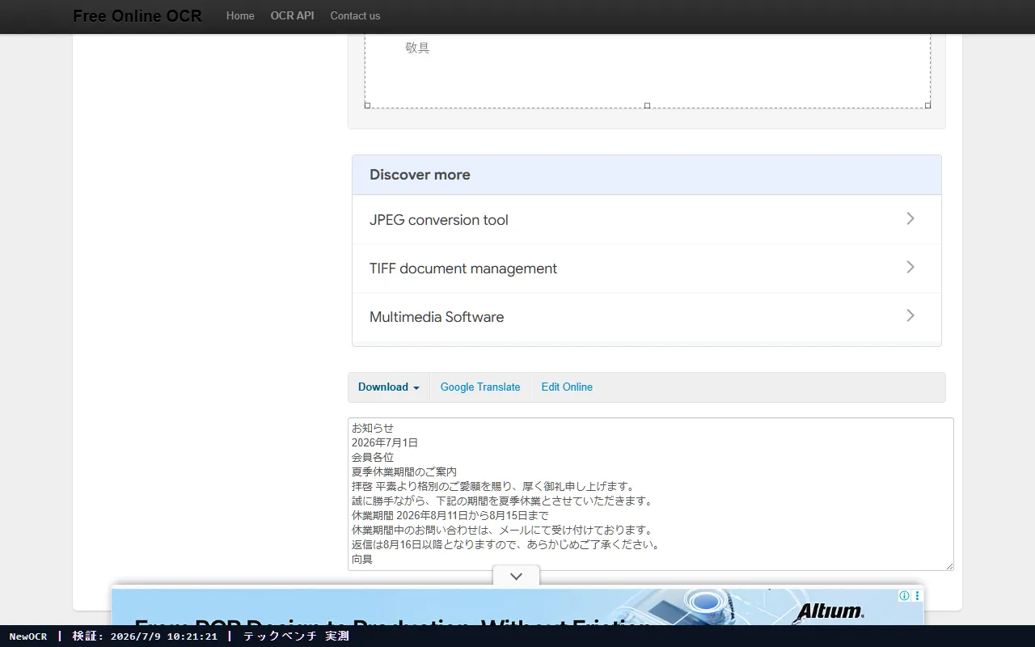Click the line '休業期間 2026年8月11日から8月15日まで'
Viewport: 1035px width, 647px height.
coord(450,515)
